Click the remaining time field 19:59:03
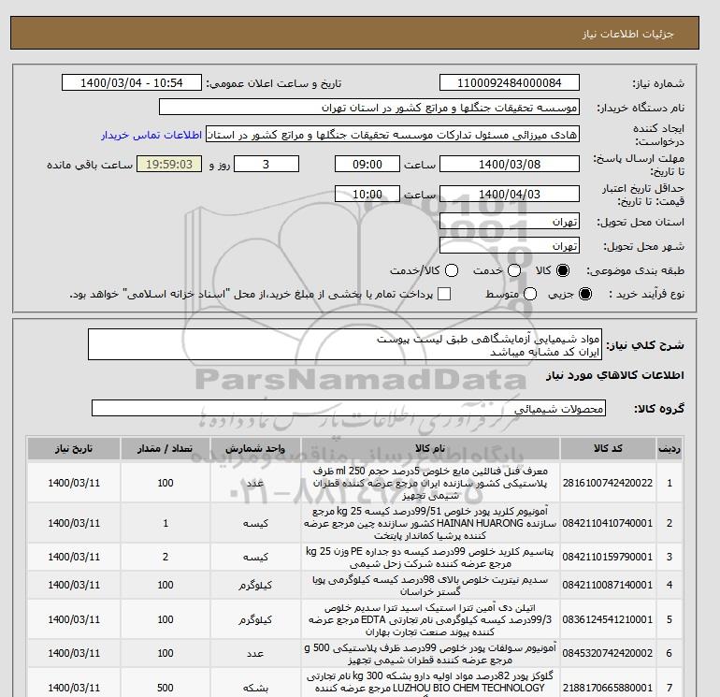The height and width of the screenshot is (697, 720). (x=169, y=164)
